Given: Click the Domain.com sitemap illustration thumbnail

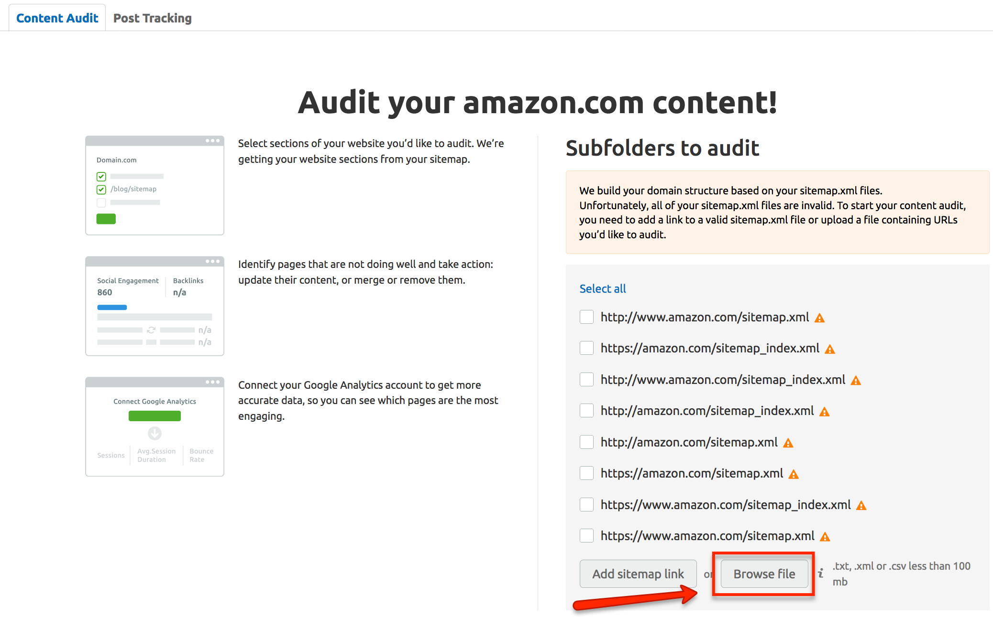Looking at the screenshot, I should (154, 185).
